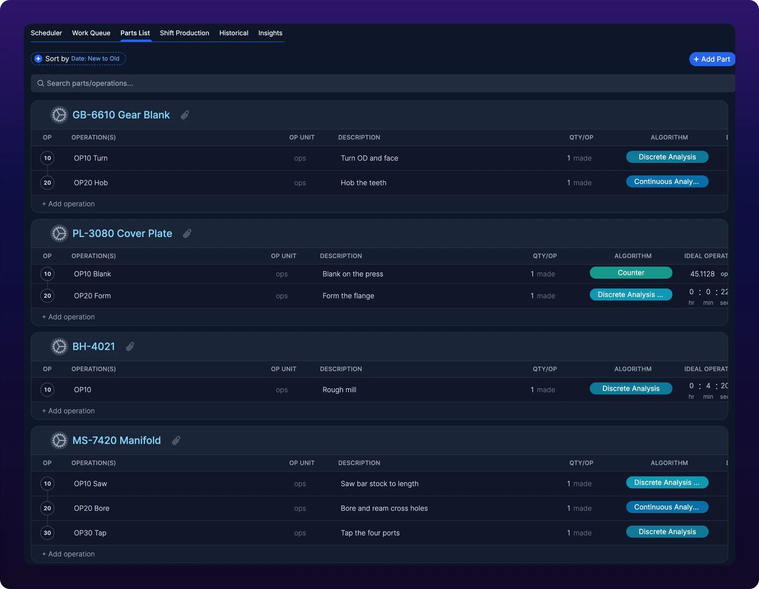Open the attachment paperclip for GB-6610 Gear Blank
Screen dimensions: 759x589
[x=185, y=115]
